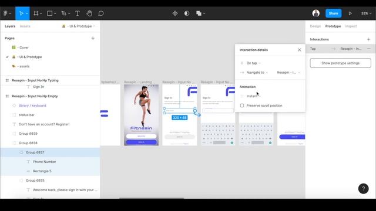Image resolution: width=376 pixels, height=211 pixels.
Task: Select the Rectangle shape tool
Action: tap(50, 13)
